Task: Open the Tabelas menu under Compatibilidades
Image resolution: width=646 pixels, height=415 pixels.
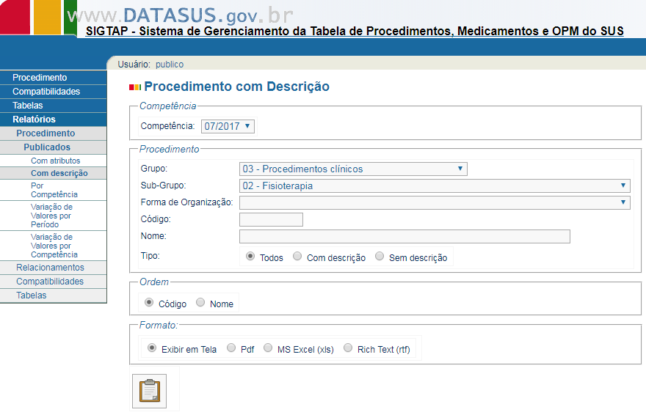Action: tap(28, 106)
